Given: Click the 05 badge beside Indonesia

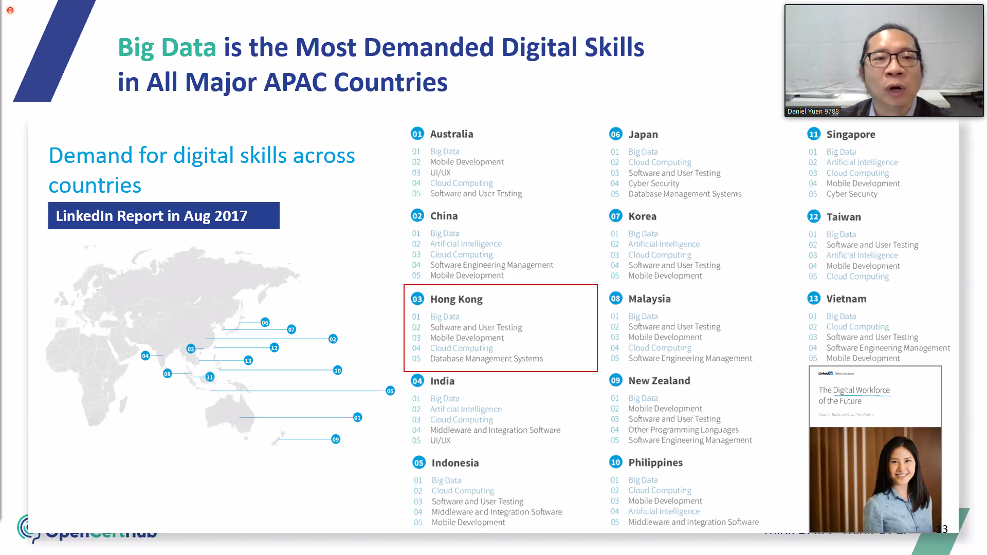Looking at the screenshot, I should click(x=418, y=462).
